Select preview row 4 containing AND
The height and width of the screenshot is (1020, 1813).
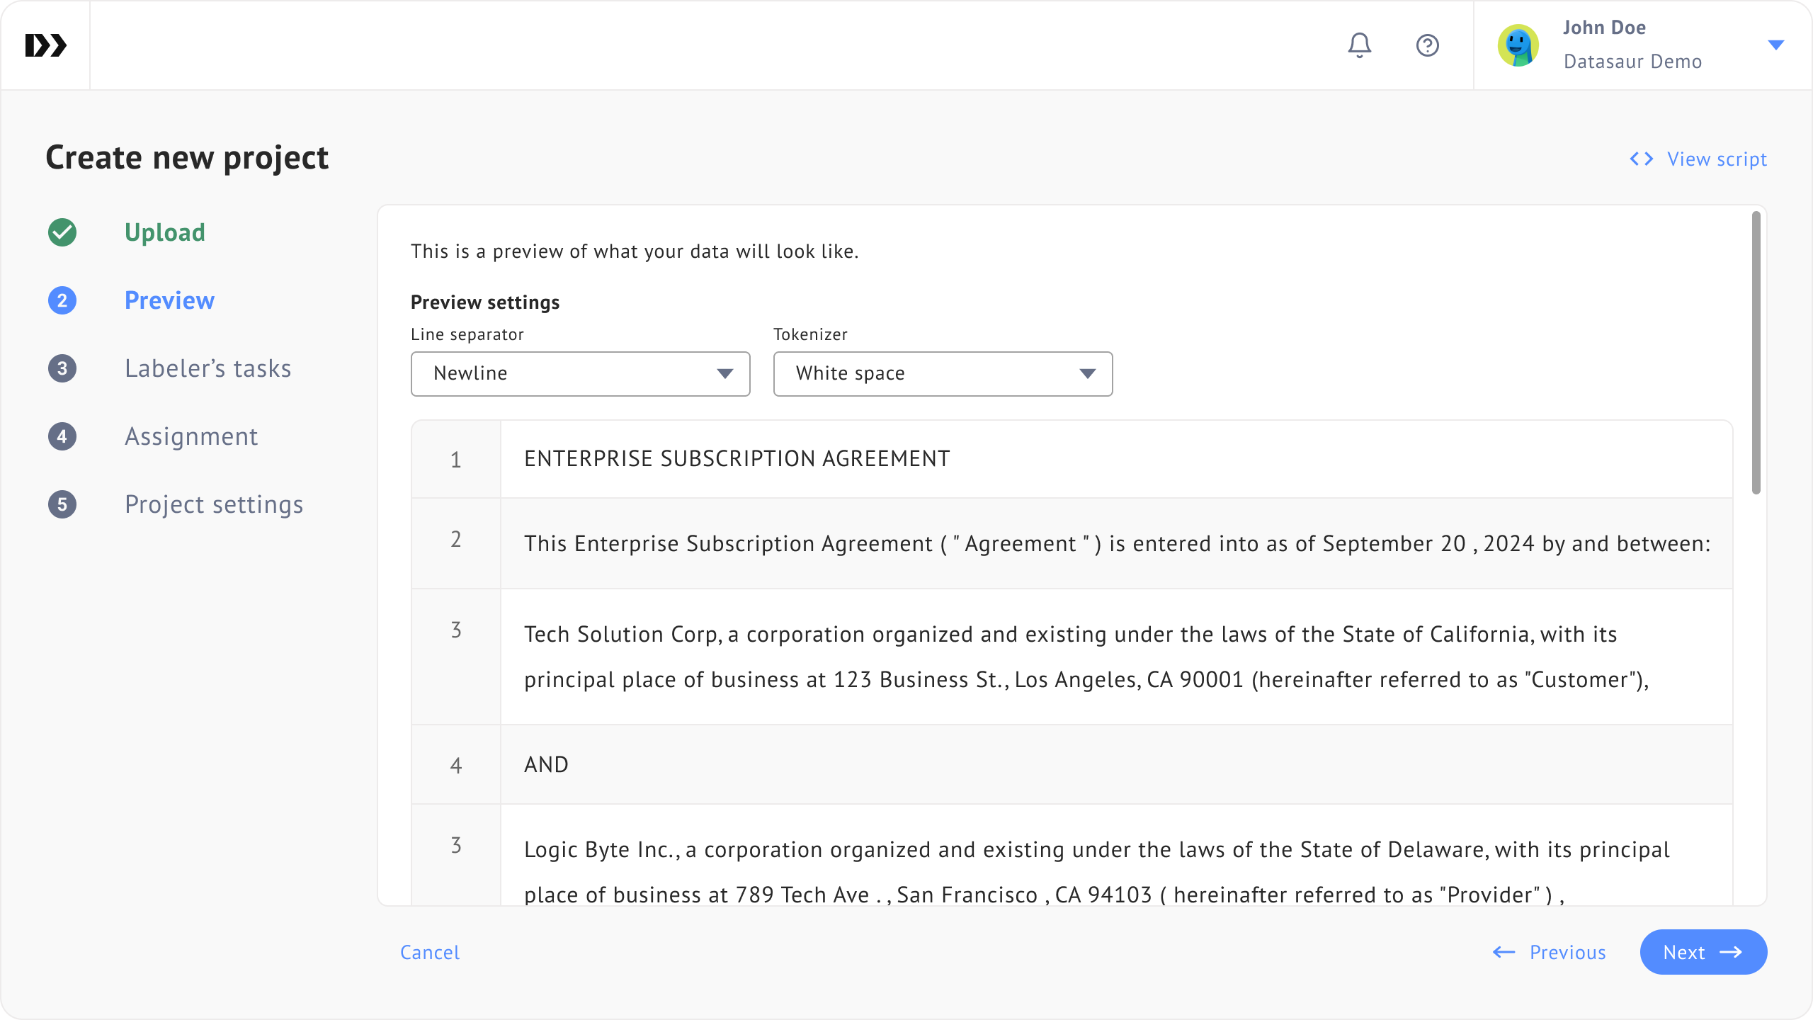1072,764
